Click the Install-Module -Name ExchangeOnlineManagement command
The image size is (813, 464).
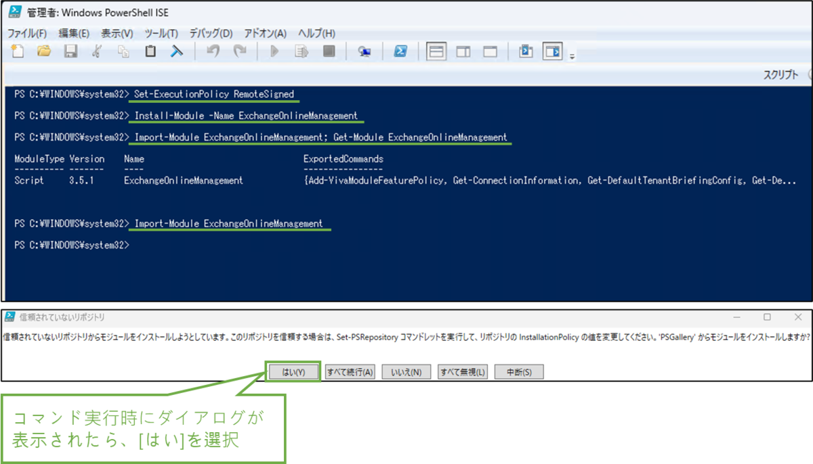[246, 116]
